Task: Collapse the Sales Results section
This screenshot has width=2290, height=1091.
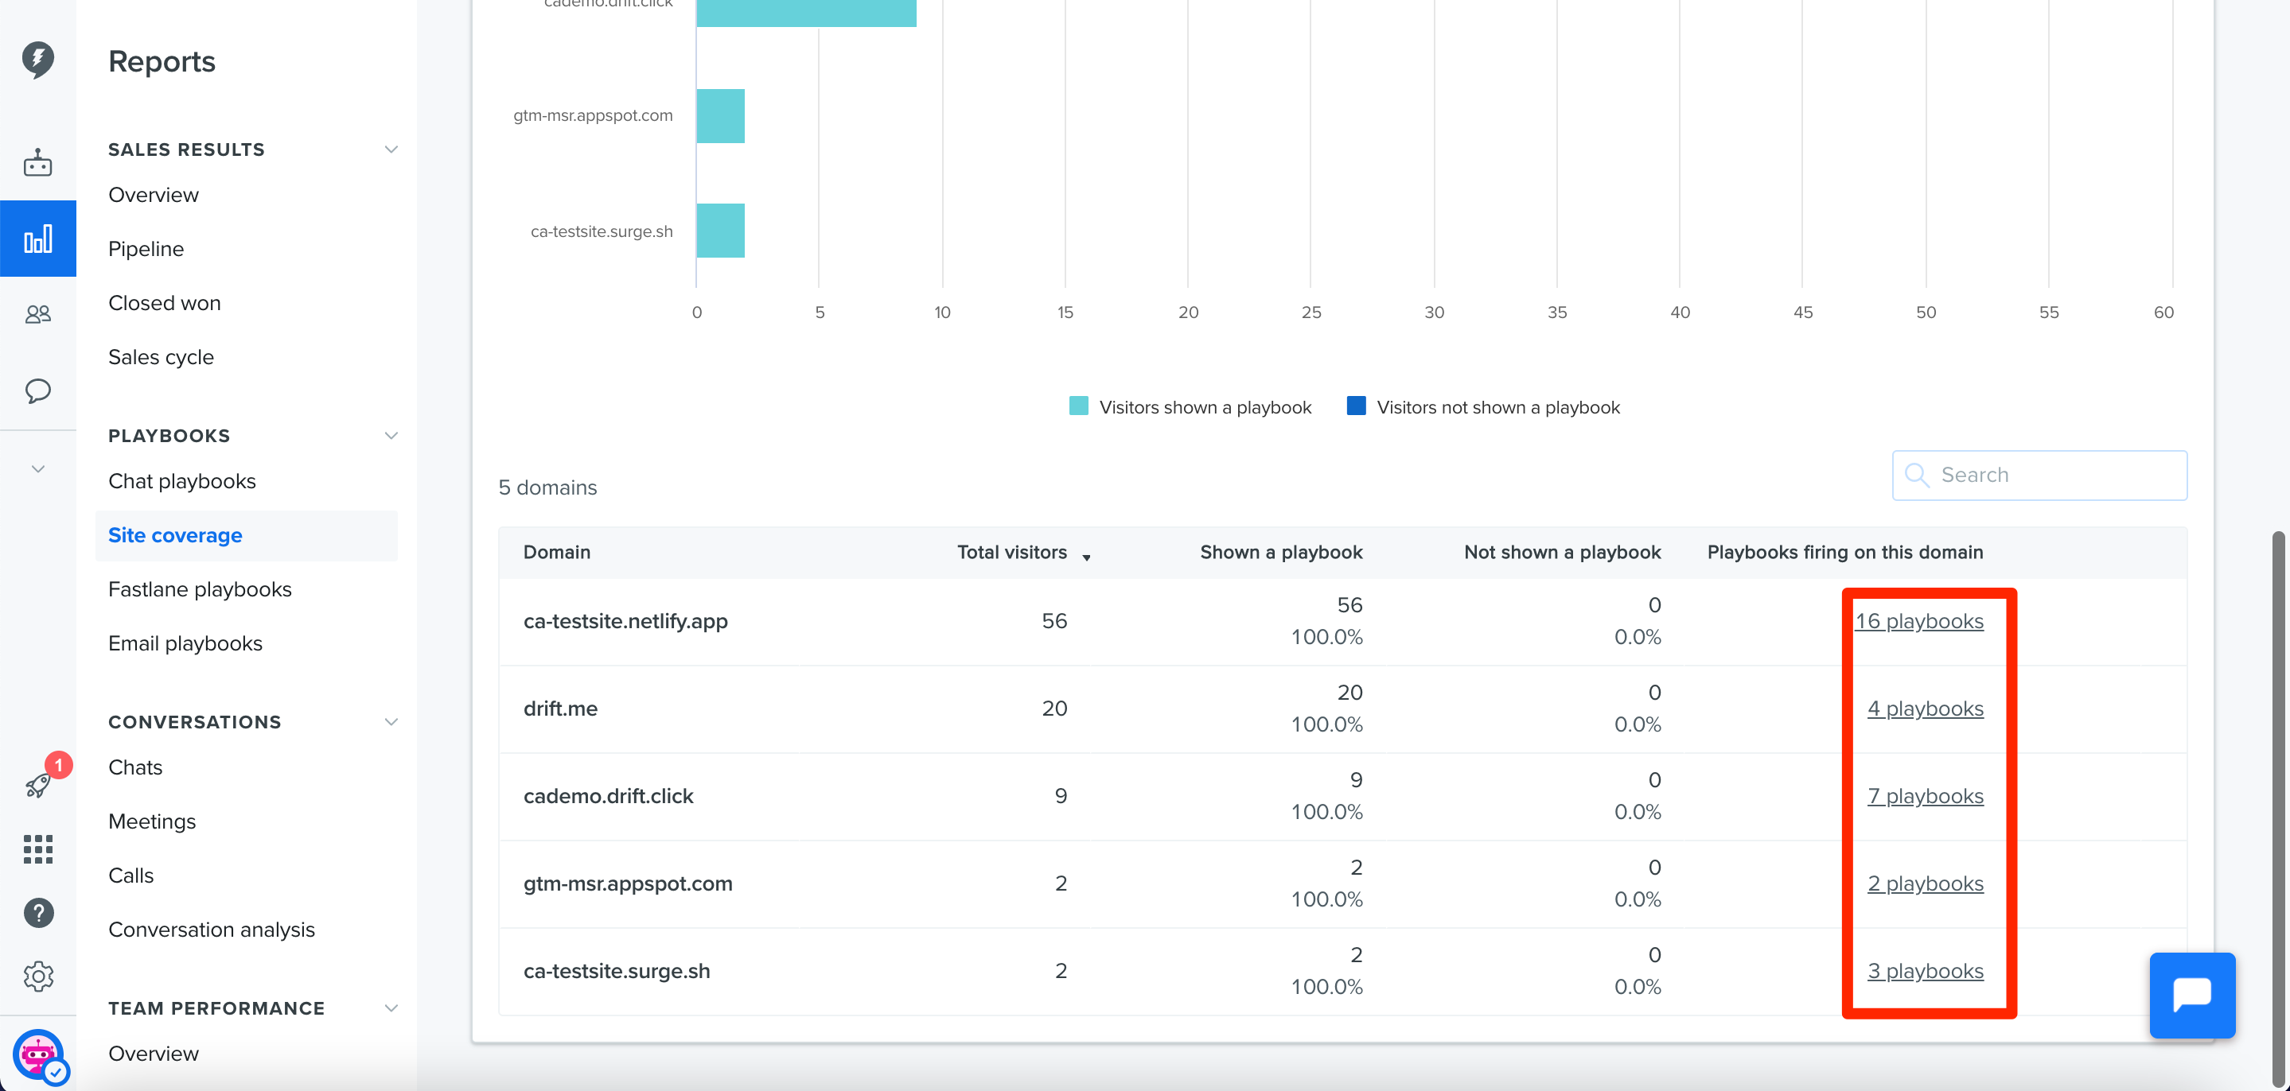Action: coord(391,149)
